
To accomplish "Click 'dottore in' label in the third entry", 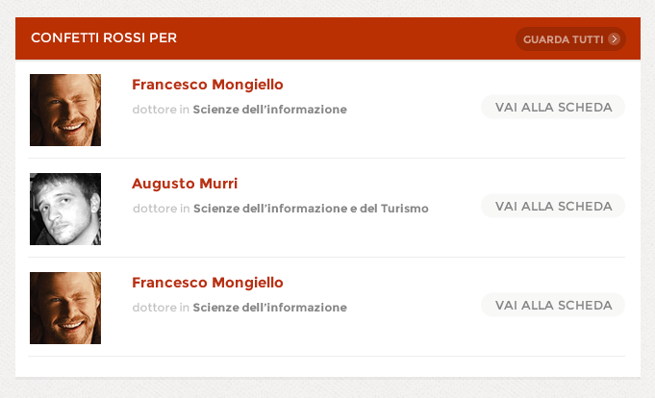I will (161, 308).
